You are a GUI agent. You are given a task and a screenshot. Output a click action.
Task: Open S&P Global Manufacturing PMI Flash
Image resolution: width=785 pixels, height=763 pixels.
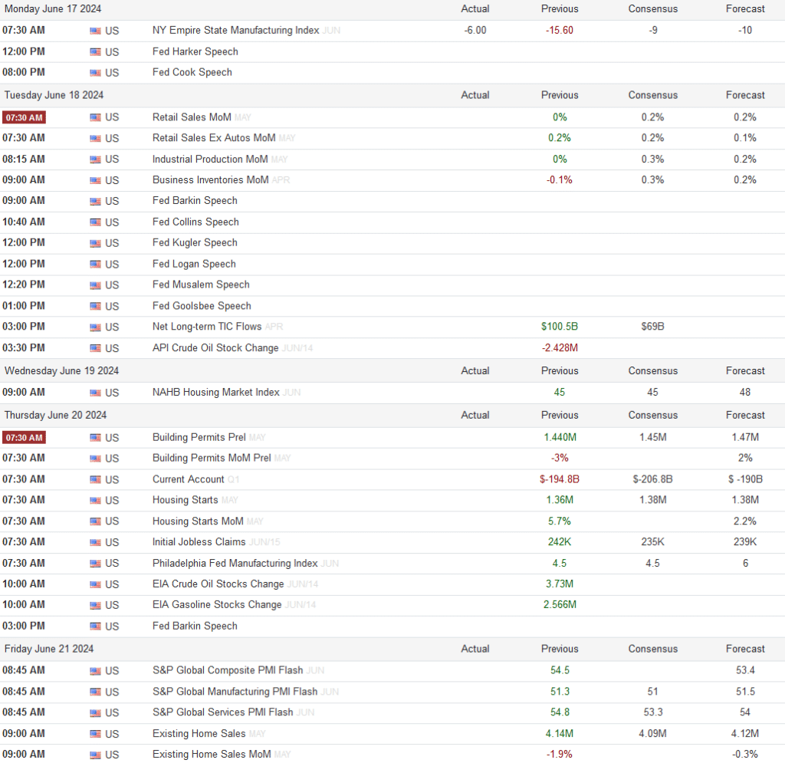[235, 692]
